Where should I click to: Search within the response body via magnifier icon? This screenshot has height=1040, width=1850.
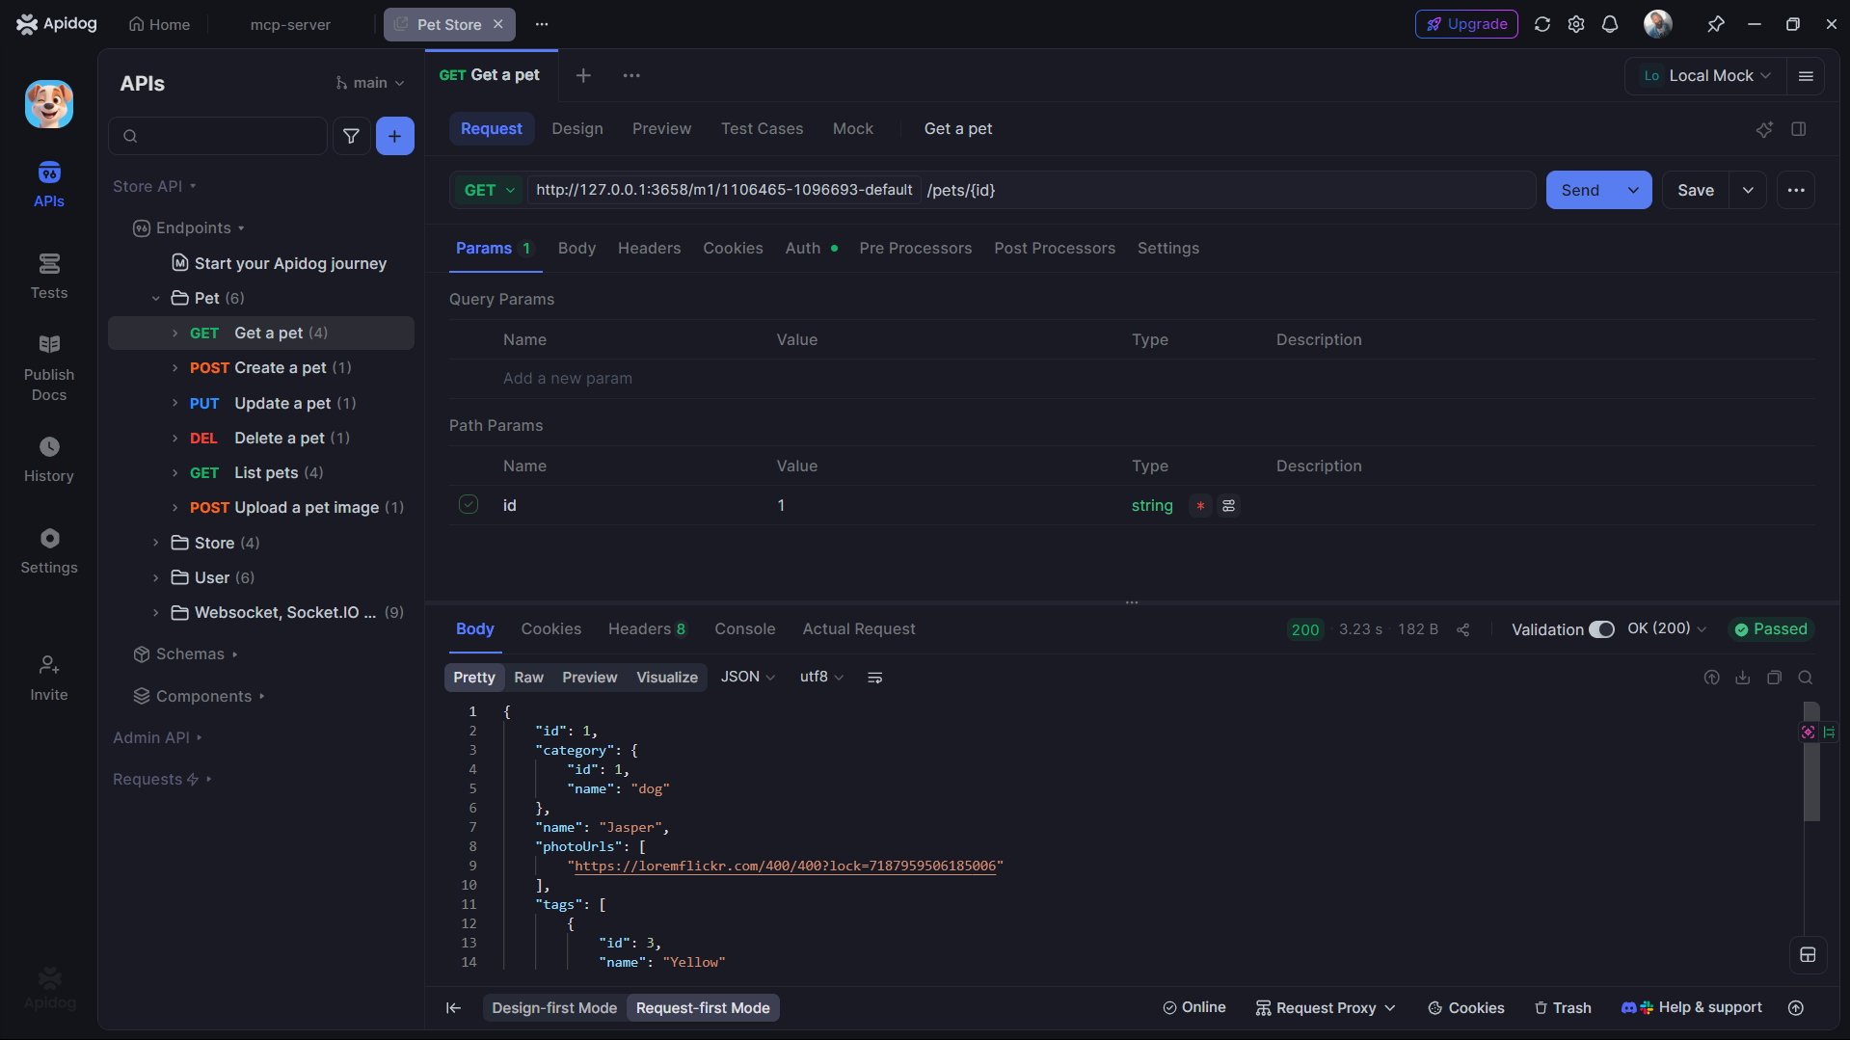coord(1805,678)
